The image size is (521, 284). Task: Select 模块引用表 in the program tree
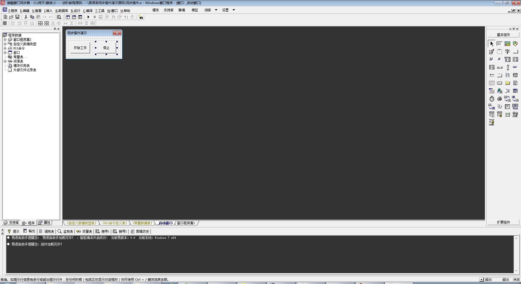point(21,66)
